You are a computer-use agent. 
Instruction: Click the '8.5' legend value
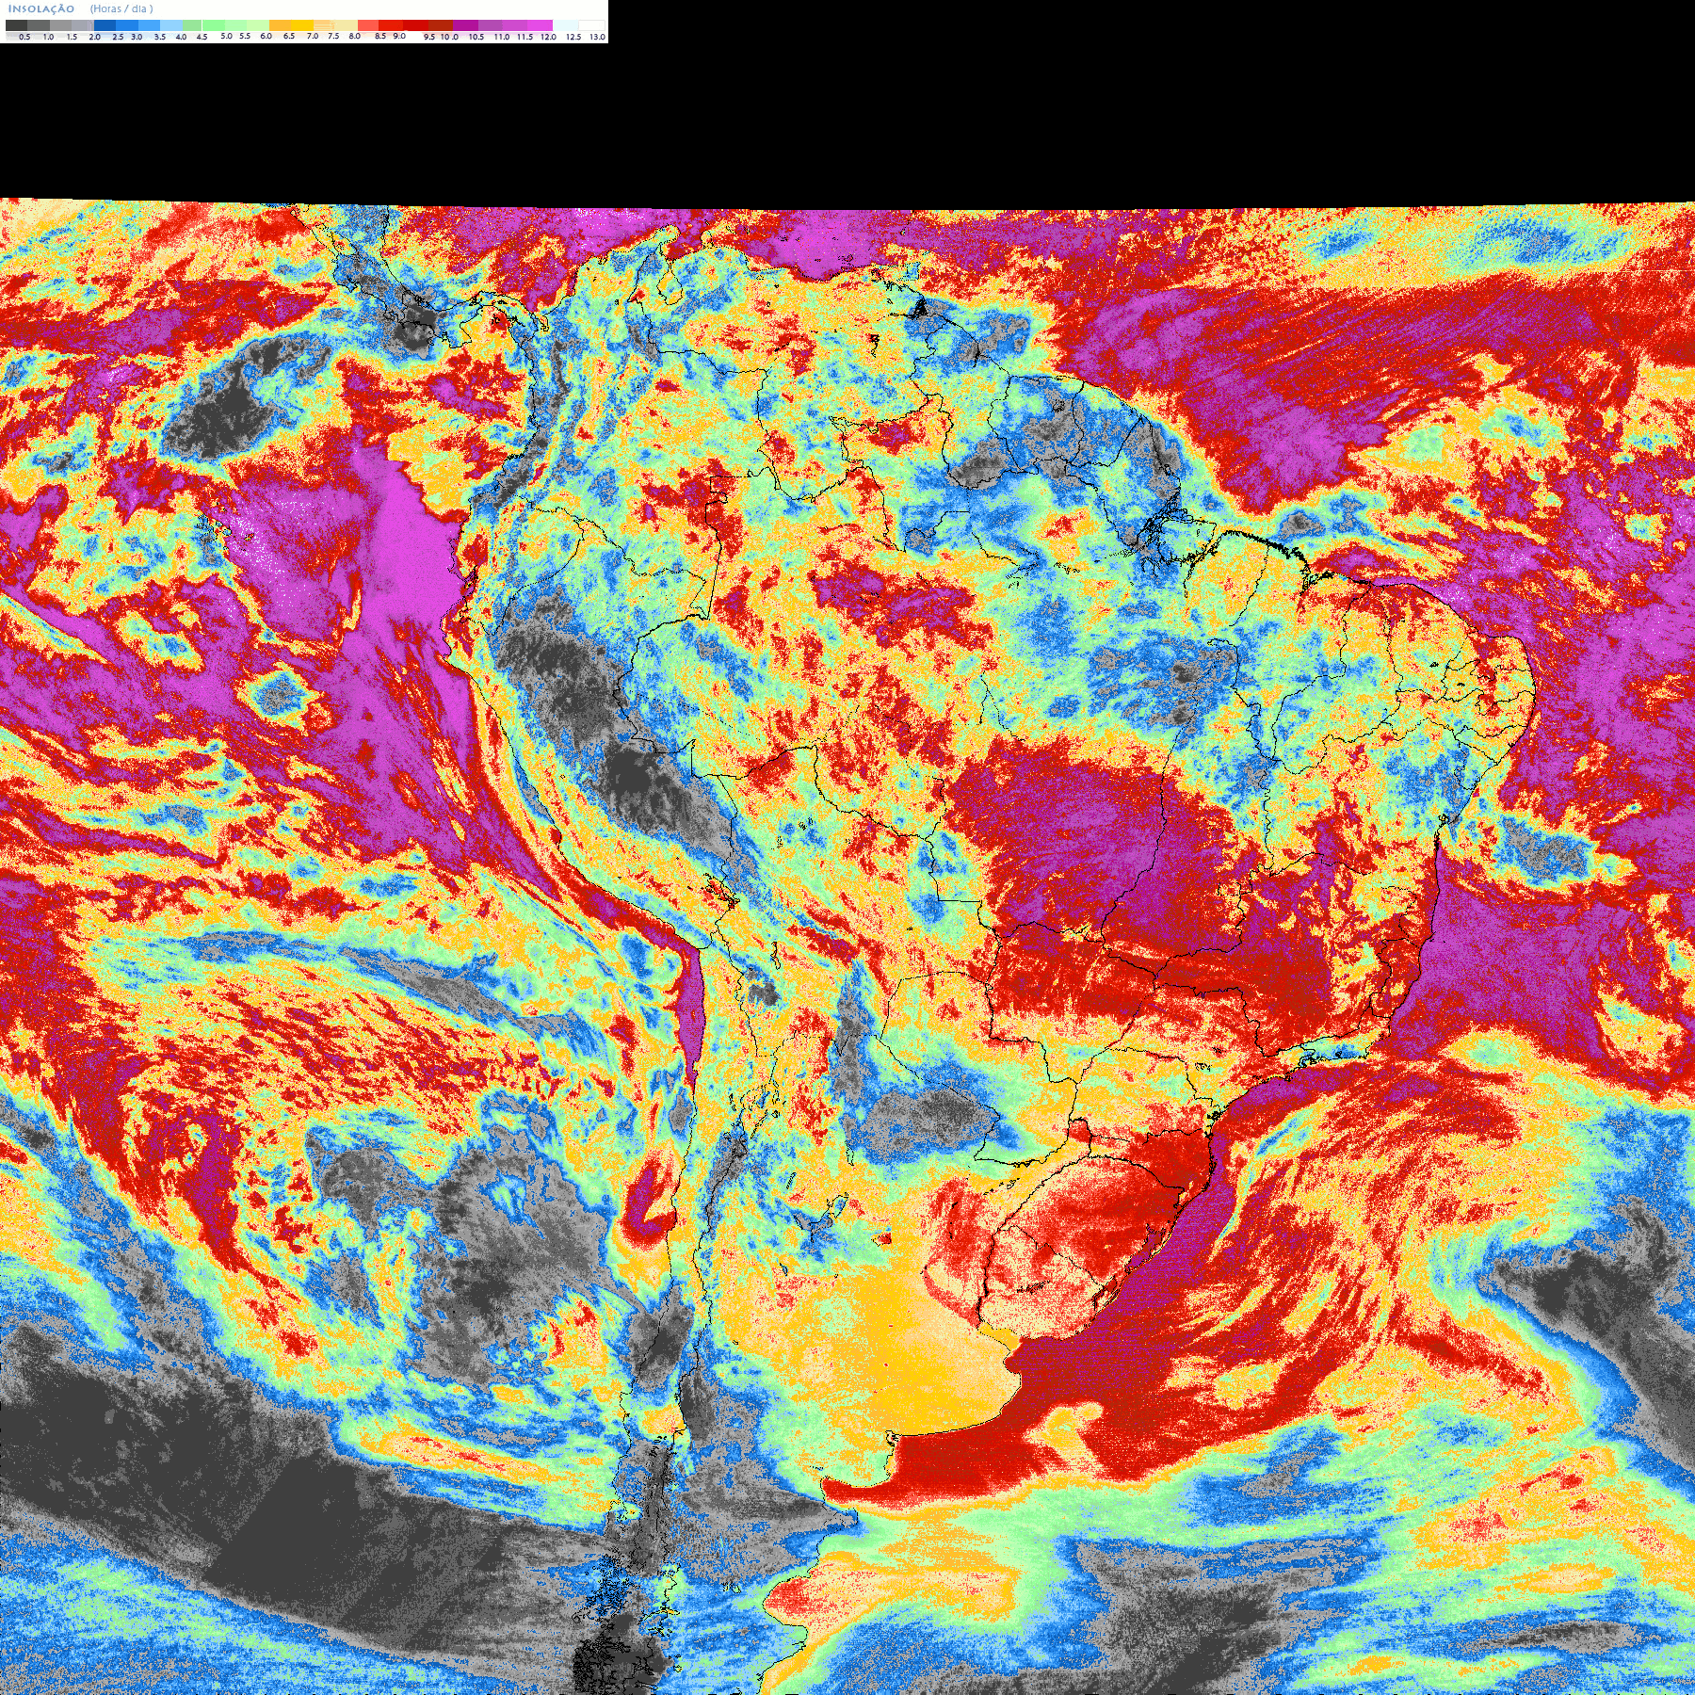(380, 36)
